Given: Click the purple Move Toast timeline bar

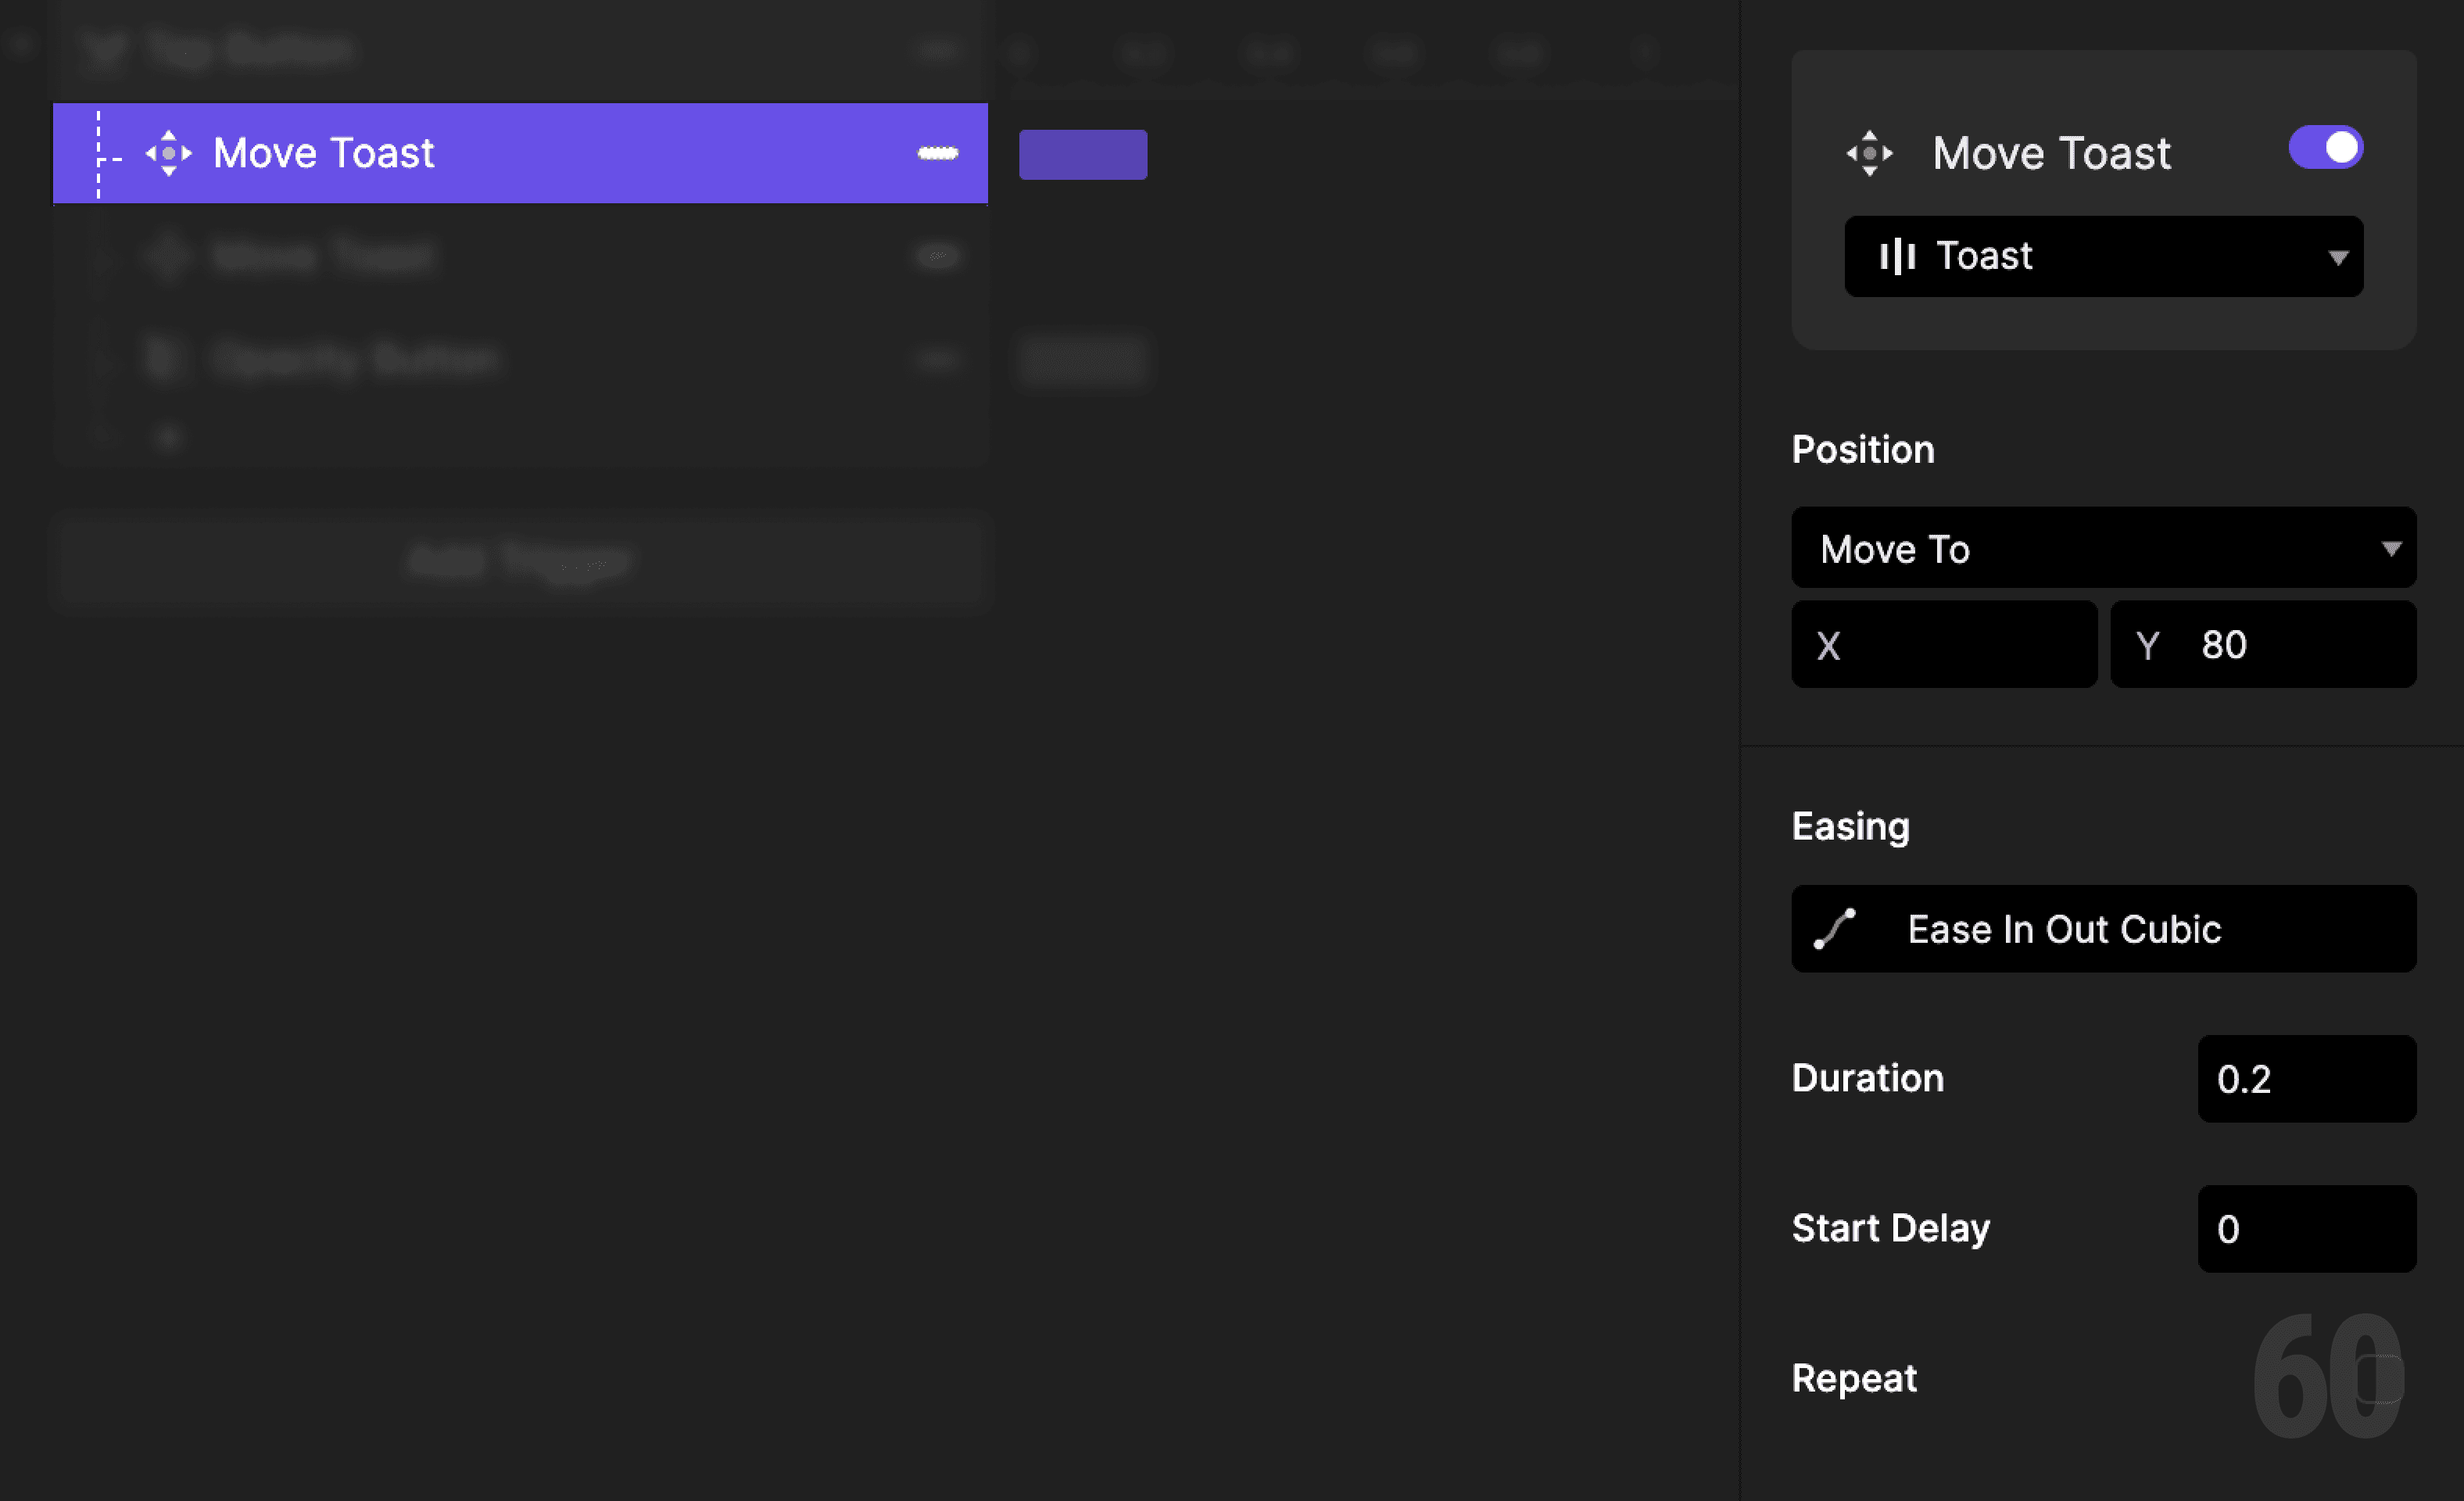Looking at the screenshot, I should pyautogui.click(x=1082, y=154).
